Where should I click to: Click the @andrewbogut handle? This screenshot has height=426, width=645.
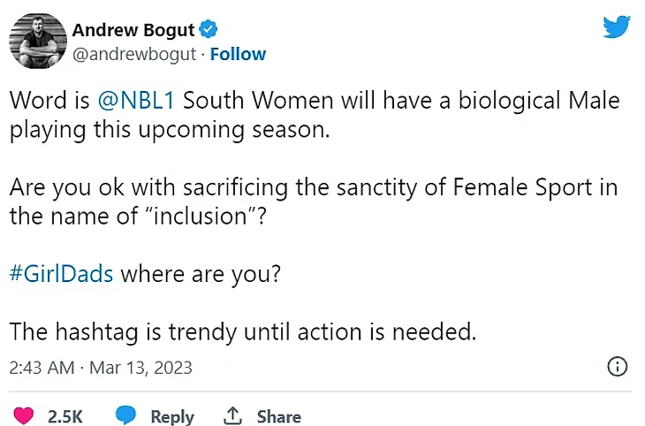click(x=133, y=55)
